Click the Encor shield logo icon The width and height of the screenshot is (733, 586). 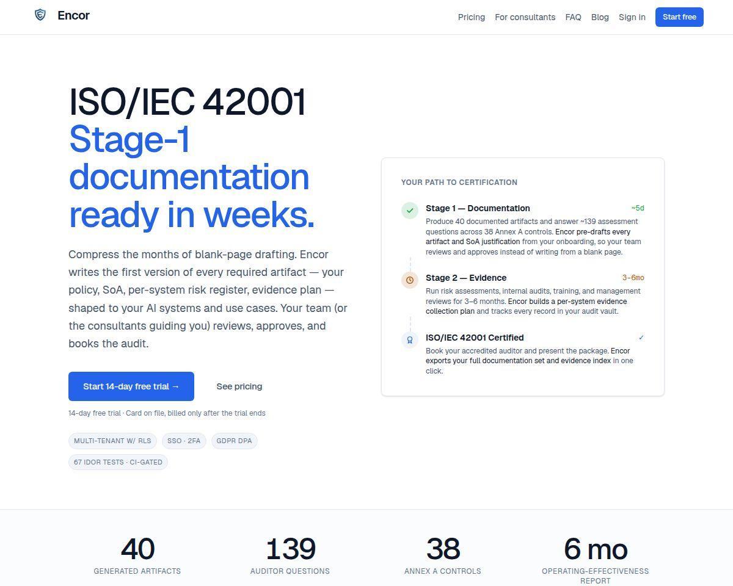(40, 15)
